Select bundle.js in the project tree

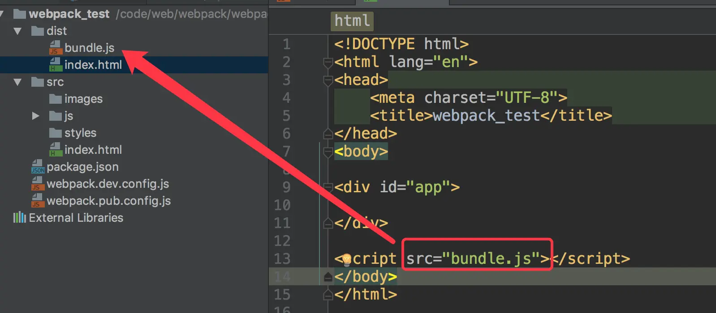(89, 48)
